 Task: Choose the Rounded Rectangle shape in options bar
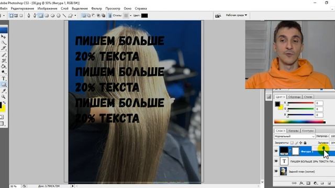point(47,16)
